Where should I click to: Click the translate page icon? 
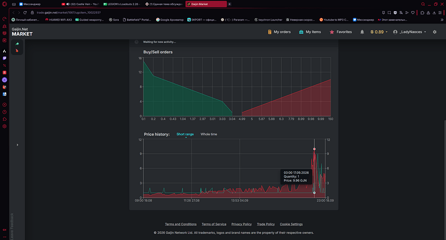pos(401,12)
